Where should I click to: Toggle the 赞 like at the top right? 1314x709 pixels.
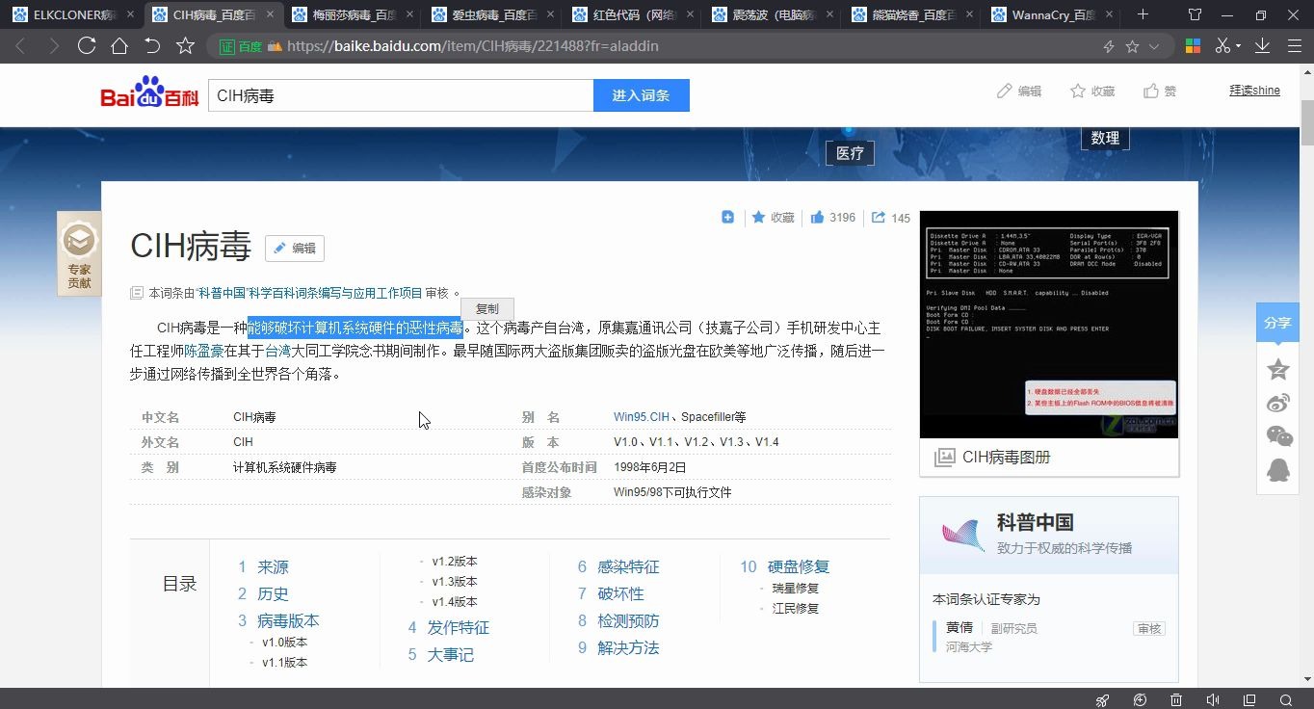coord(1159,91)
